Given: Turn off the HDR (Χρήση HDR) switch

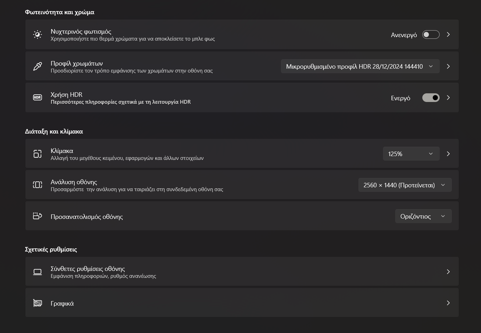Looking at the screenshot, I should (x=431, y=98).
